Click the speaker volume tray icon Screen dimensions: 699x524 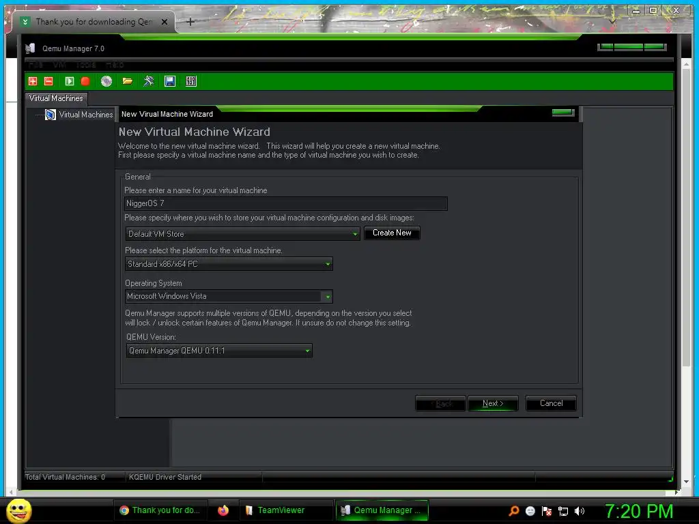point(580,511)
